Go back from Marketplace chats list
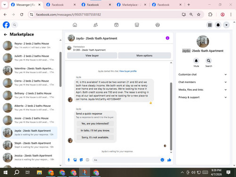 [6, 34]
